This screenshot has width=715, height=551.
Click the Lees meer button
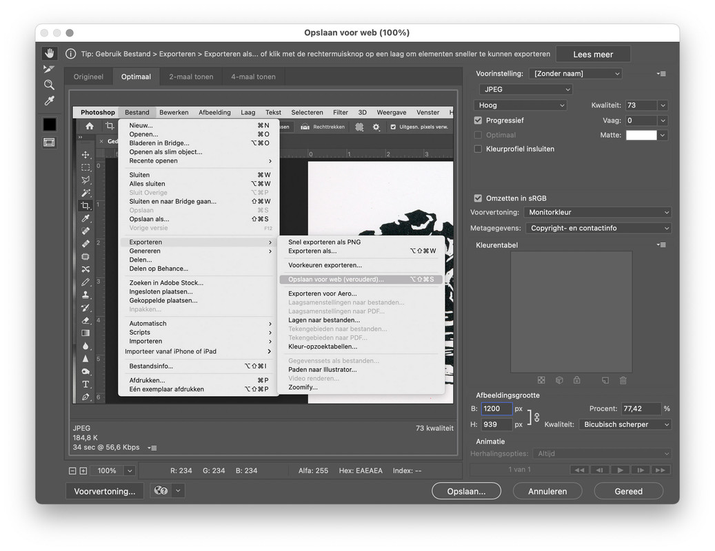pos(593,54)
